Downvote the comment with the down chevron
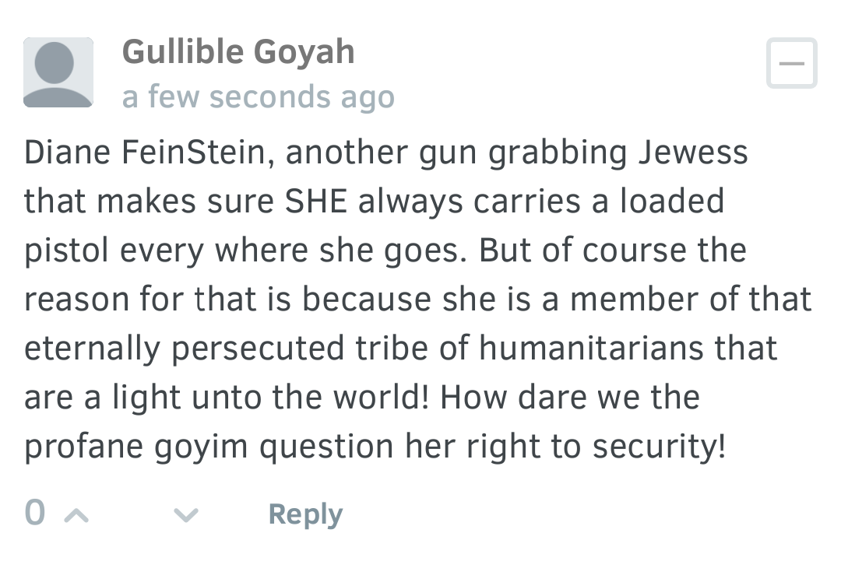 [186, 516]
